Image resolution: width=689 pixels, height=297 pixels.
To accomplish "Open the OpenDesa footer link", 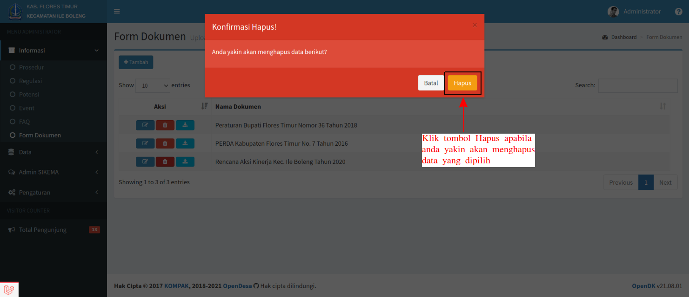I will click(237, 286).
